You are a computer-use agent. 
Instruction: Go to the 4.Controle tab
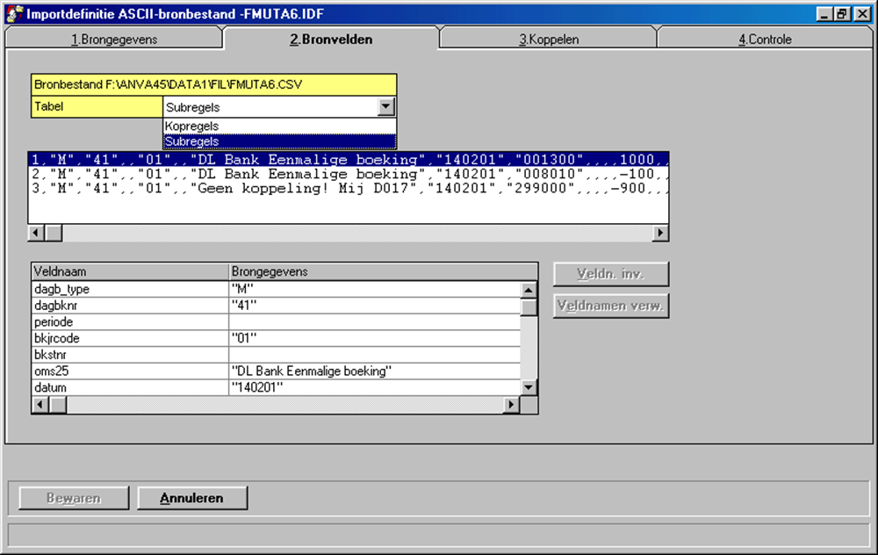(x=765, y=40)
